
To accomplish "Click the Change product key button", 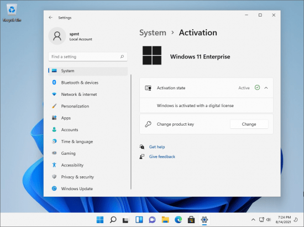I will tap(249, 124).
